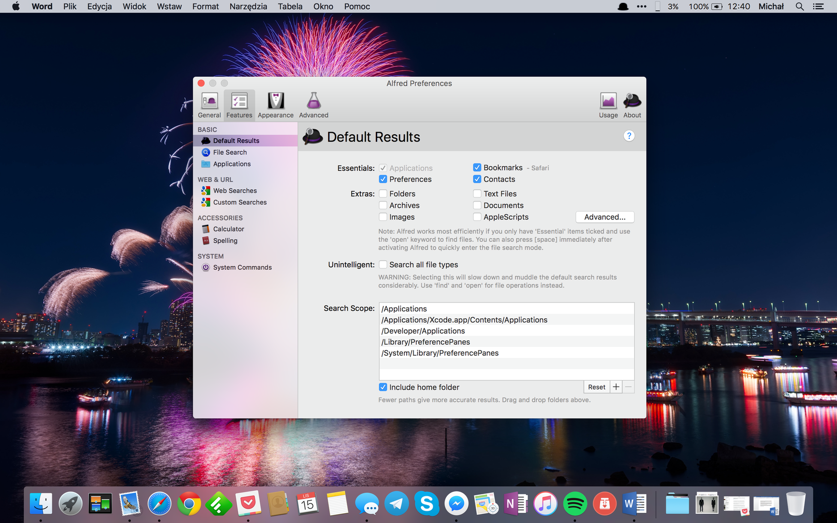Select the /Applications scope row
This screenshot has width=837, height=523.
(x=507, y=309)
